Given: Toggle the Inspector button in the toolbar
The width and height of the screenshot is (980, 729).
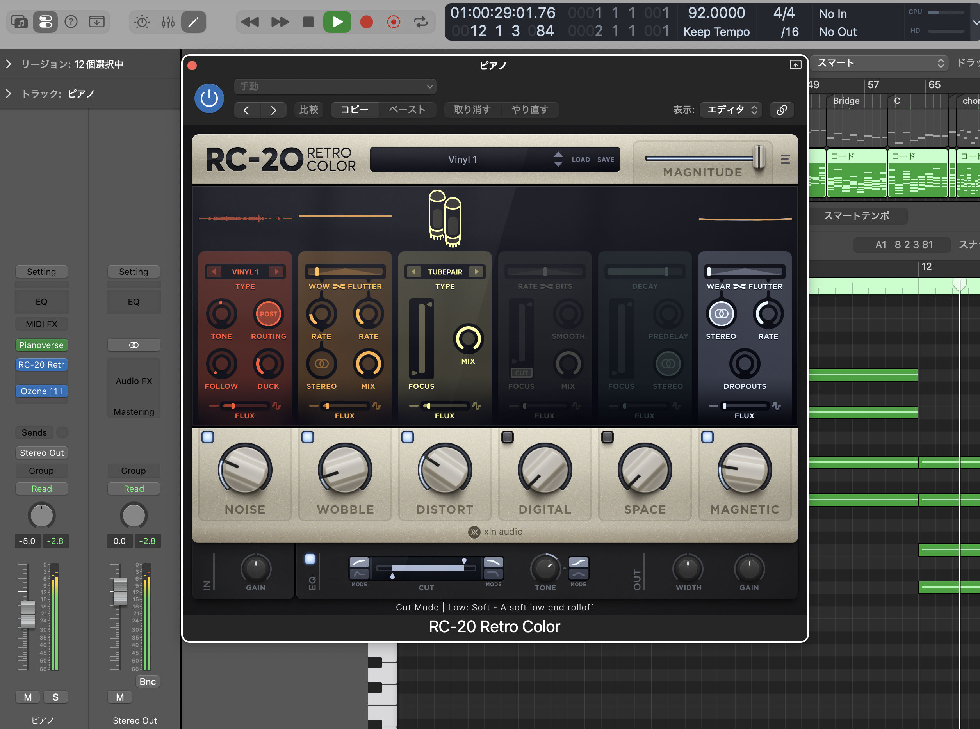Looking at the screenshot, I should tap(45, 21).
